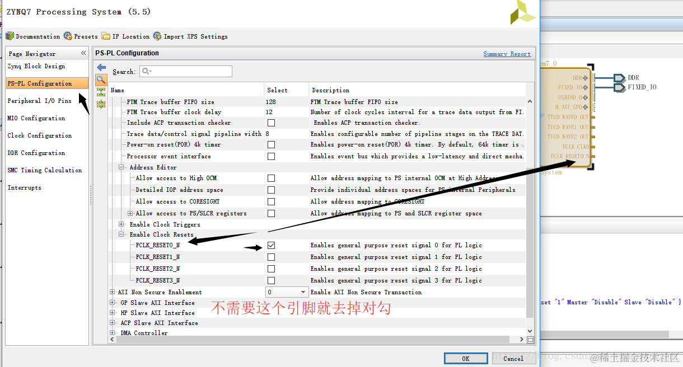Expand the DMA Controller node
683x367 pixels.
click(113, 333)
